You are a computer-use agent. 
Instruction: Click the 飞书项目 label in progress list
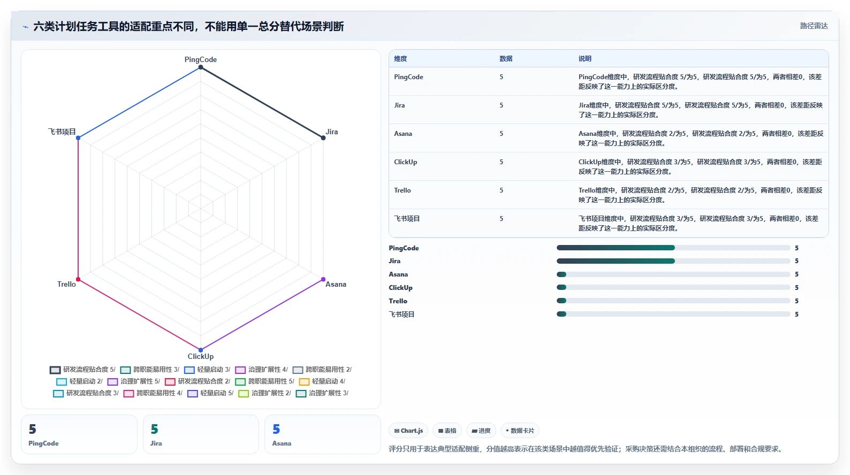pos(401,315)
